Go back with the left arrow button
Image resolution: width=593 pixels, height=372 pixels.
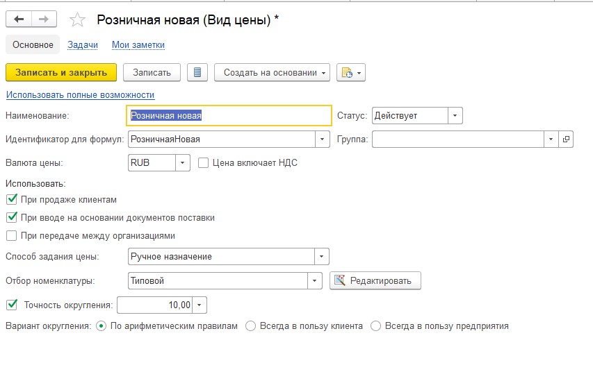19,19
